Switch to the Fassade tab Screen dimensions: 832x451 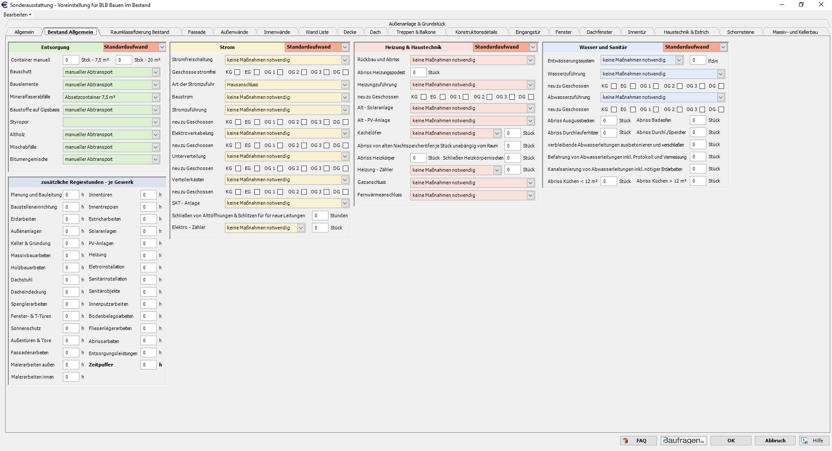pos(196,32)
